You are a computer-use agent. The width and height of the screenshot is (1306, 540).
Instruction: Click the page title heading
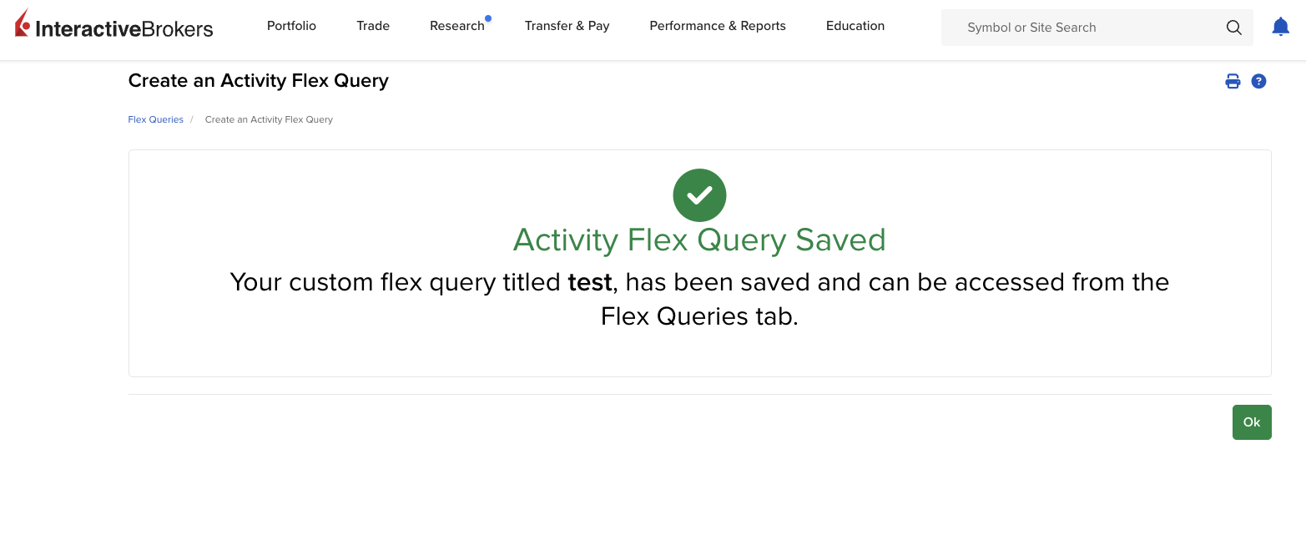258,81
